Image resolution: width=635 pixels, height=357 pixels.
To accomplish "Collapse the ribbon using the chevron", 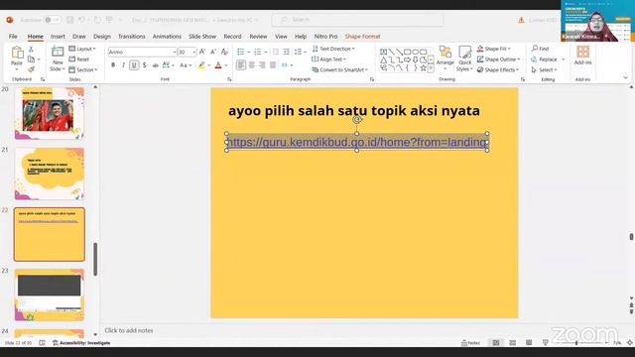I will coord(625,77).
